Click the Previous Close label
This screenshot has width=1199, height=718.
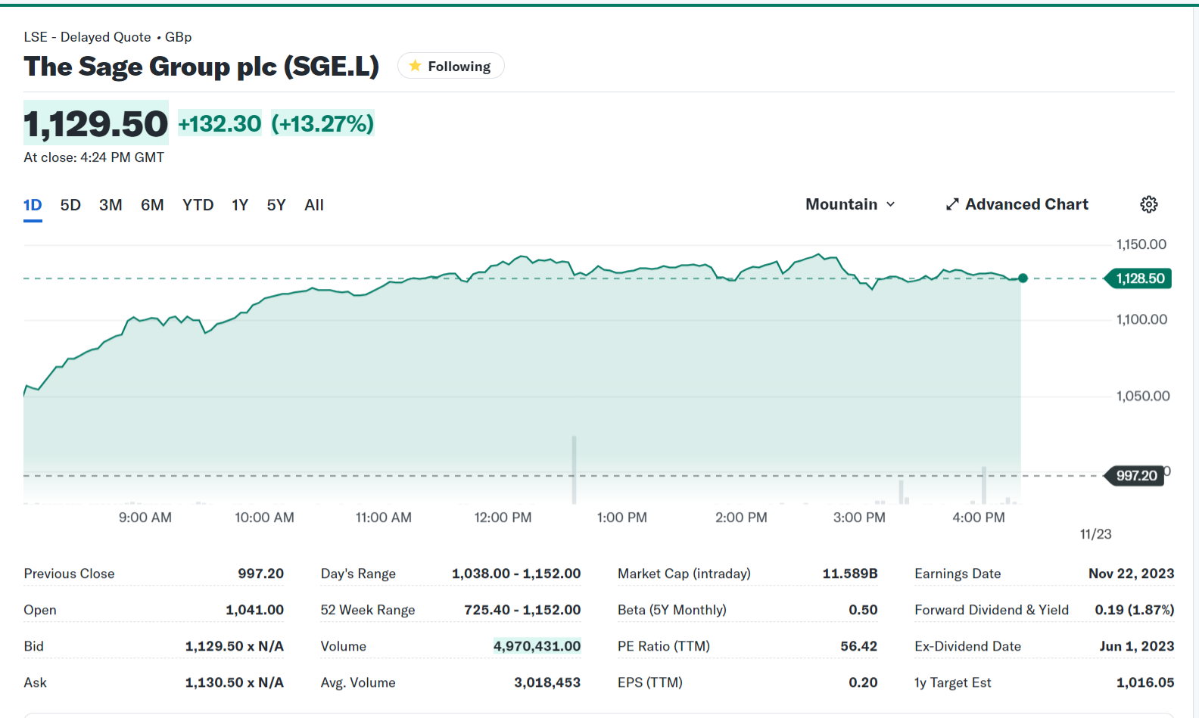coord(69,573)
